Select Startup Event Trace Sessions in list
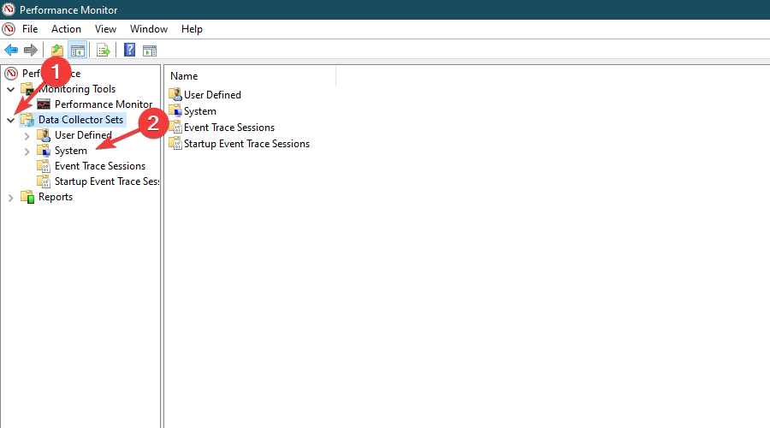The image size is (770, 428). pyautogui.click(x=246, y=144)
